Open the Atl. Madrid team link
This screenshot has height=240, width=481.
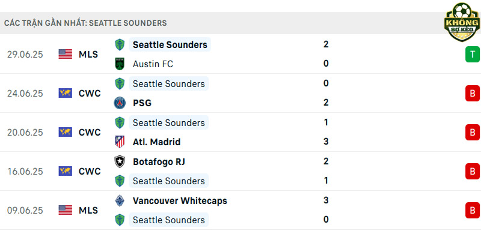point(156,142)
